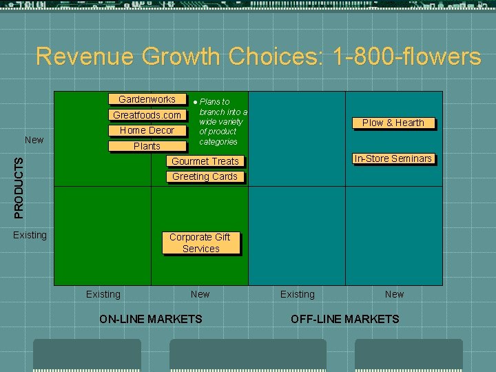Click the In-Store Seminars box
This screenshot has height=372, width=496.
393,158
